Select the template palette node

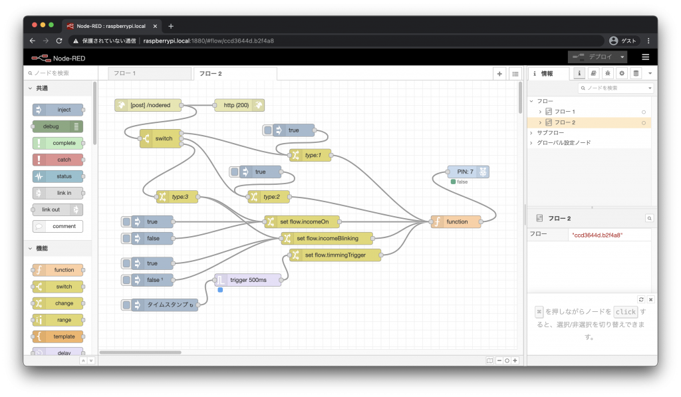58,336
